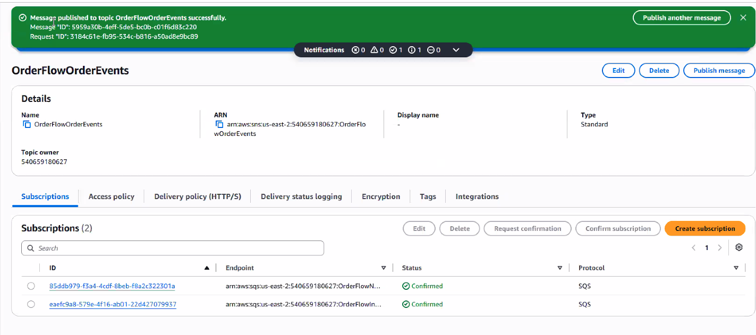Open Delivery status logging tab

point(301,196)
